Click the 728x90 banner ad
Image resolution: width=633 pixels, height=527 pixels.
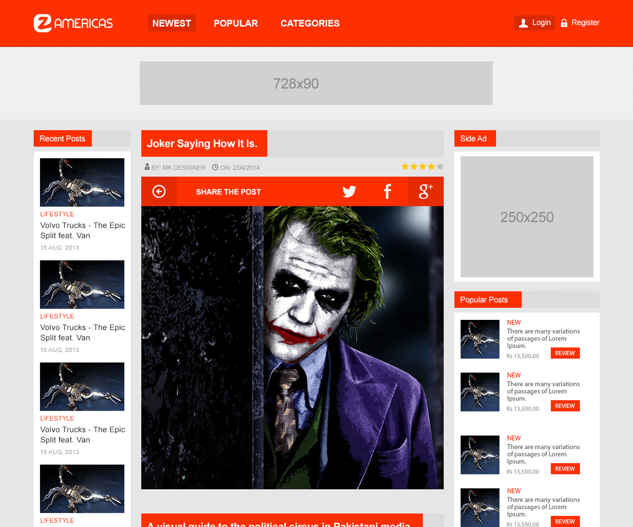(x=316, y=83)
